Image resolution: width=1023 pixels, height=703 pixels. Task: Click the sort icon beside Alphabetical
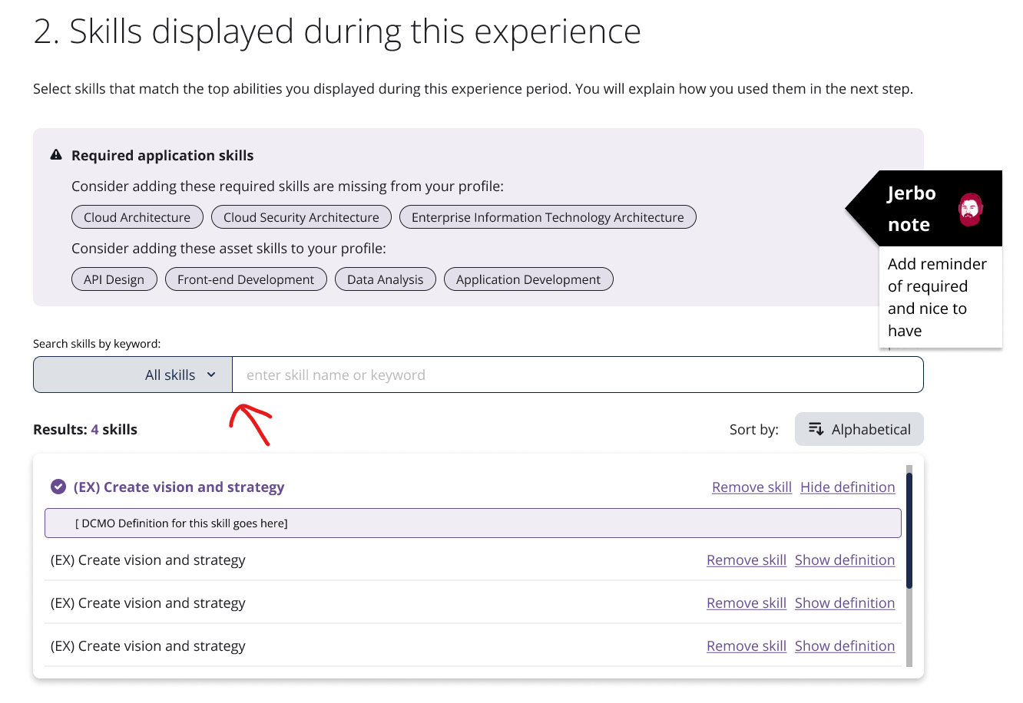click(816, 429)
